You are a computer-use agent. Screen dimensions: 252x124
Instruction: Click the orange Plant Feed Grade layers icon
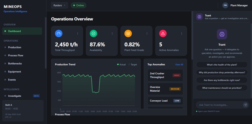[x=128, y=34]
